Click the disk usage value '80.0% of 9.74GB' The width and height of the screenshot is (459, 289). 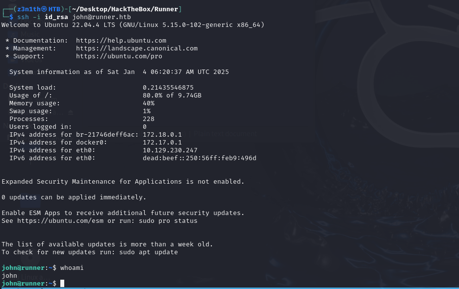pos(172,96)
